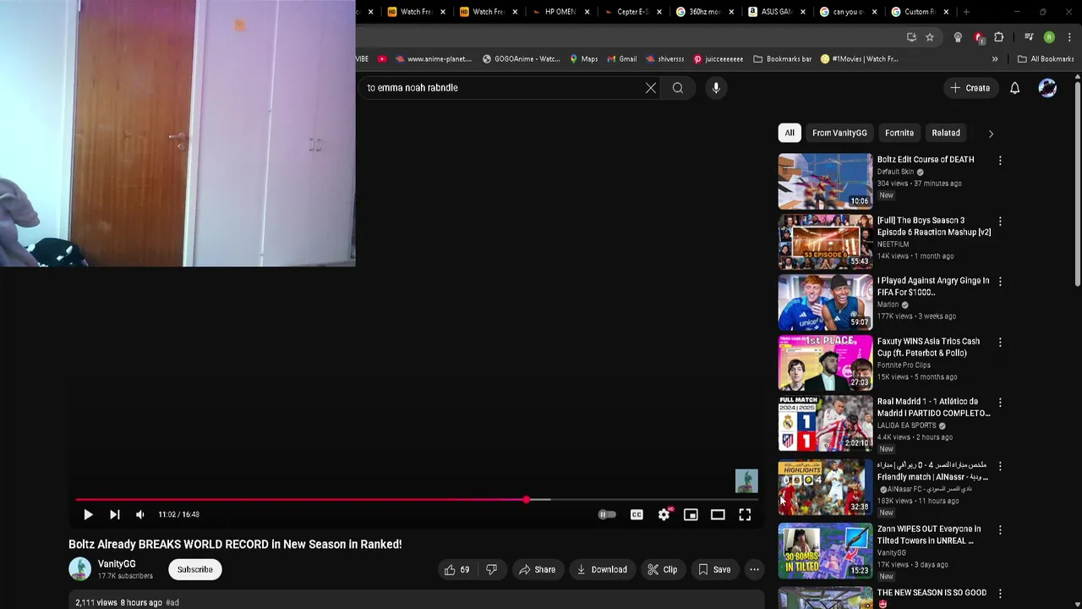Open Chrome extensions puzzle icon
Screen dimensions: 1082x609
(999, 37)
